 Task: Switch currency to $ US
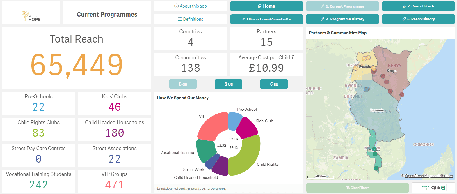click(x=228, y=84)
